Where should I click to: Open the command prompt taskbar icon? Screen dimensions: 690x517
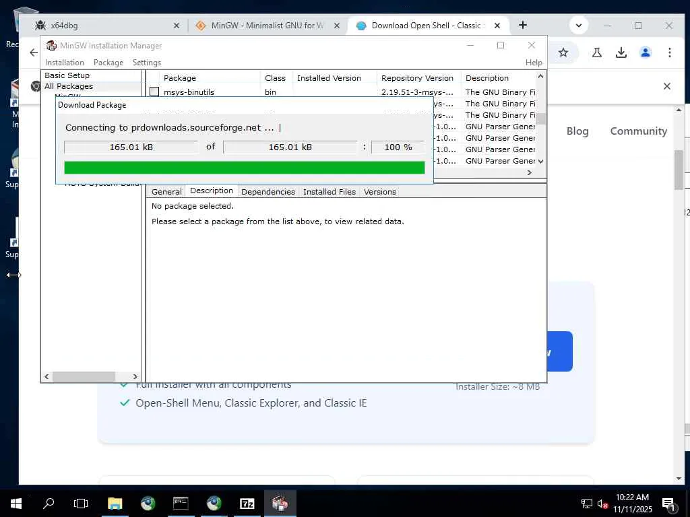(181, 504)
